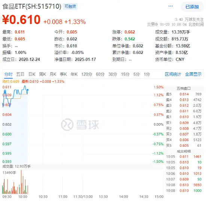Switch to the 60分 chart tab
Viewport: 206px width, 201px height.
[100, 74]
